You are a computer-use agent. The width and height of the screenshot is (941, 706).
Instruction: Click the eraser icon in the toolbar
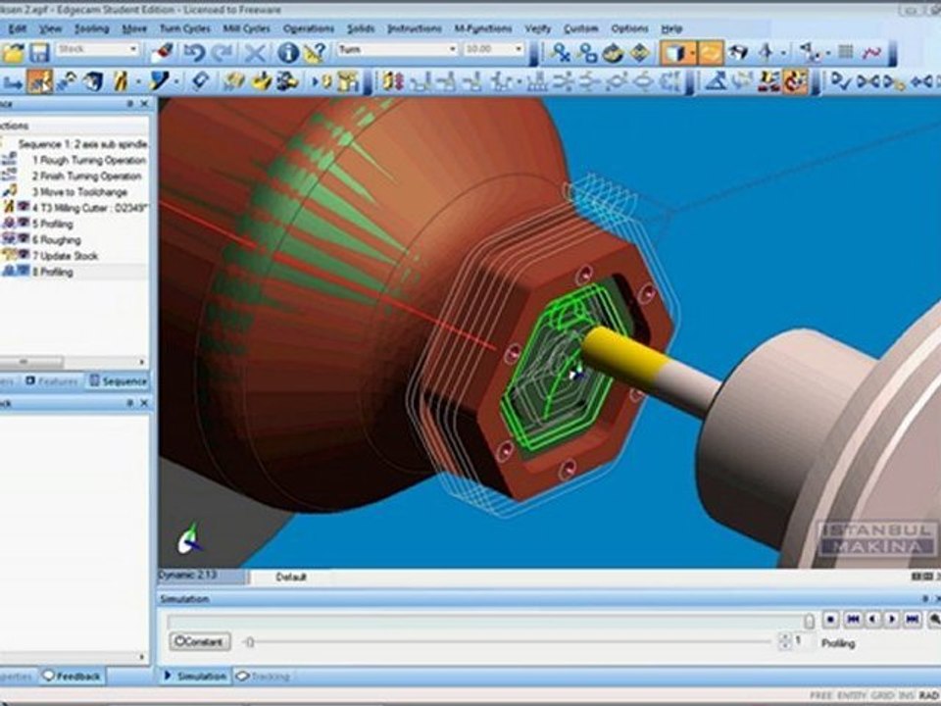(162, 52)
